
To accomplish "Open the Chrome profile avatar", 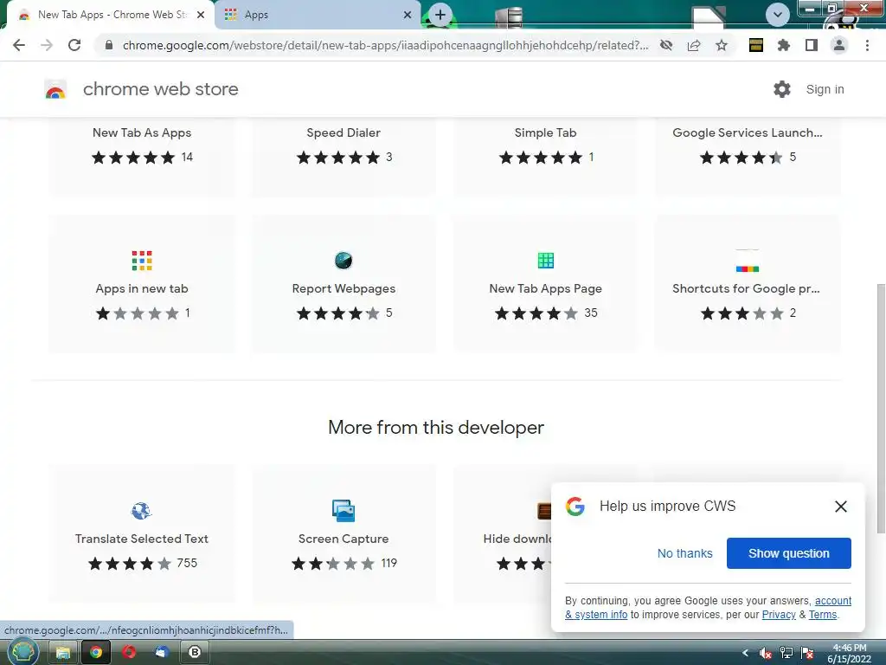I will pos(839,45).
